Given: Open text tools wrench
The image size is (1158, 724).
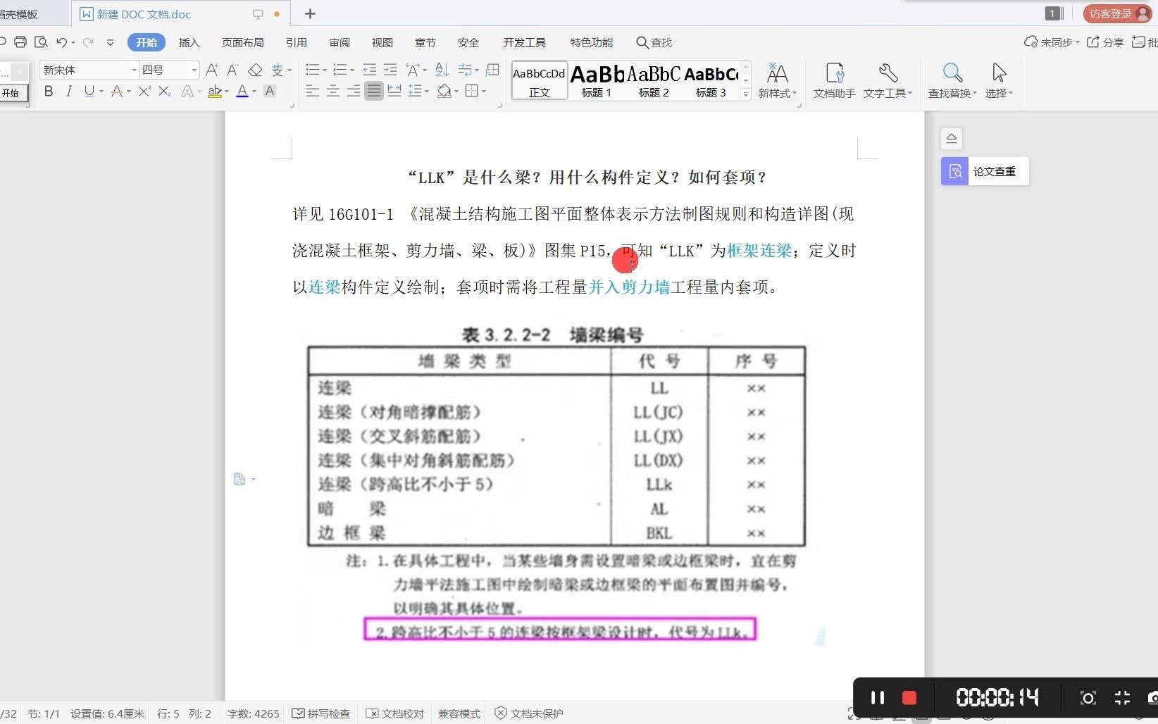Looking at the screenshot, I should [x=888, y=81].
